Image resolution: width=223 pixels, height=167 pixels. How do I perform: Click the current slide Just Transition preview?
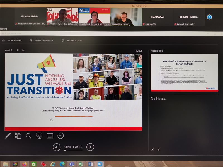(73, 92)
